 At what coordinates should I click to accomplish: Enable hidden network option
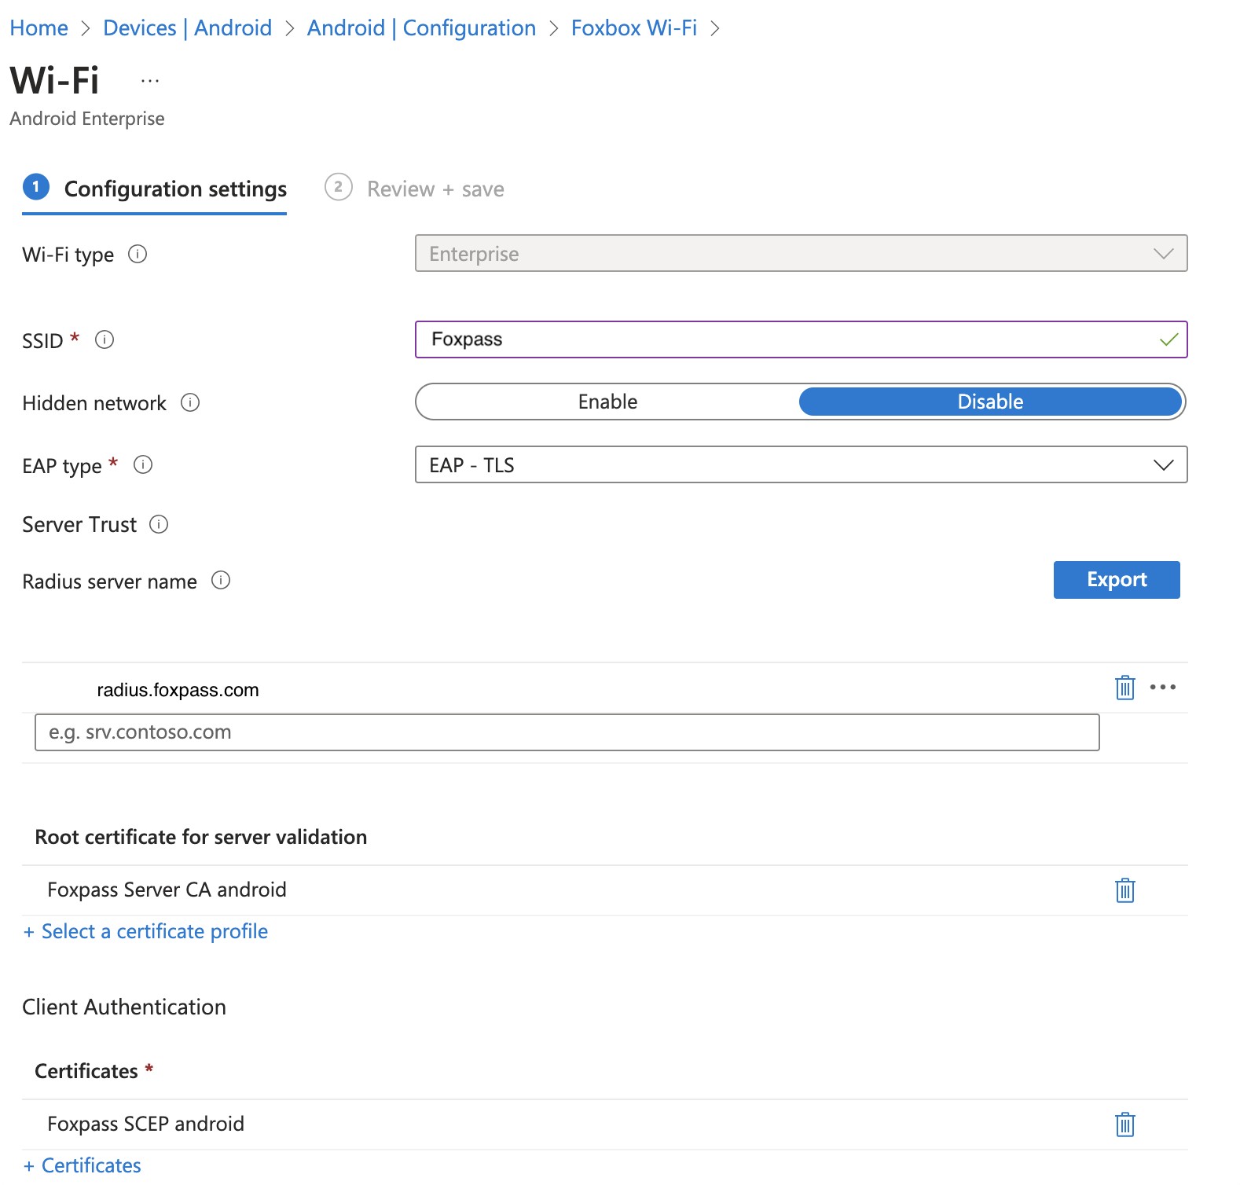pyautogui.click(x=607, y=402)
